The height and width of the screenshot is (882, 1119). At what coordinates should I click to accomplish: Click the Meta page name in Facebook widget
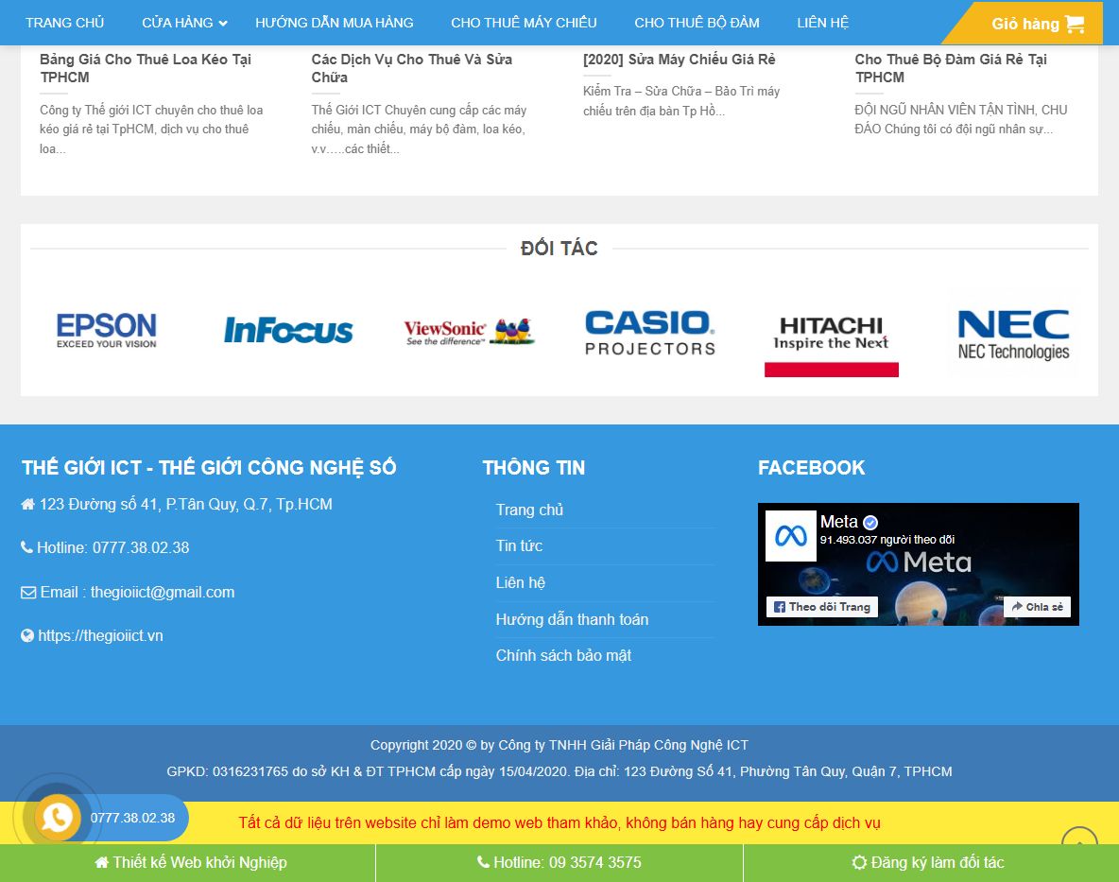tap(838, 522)
